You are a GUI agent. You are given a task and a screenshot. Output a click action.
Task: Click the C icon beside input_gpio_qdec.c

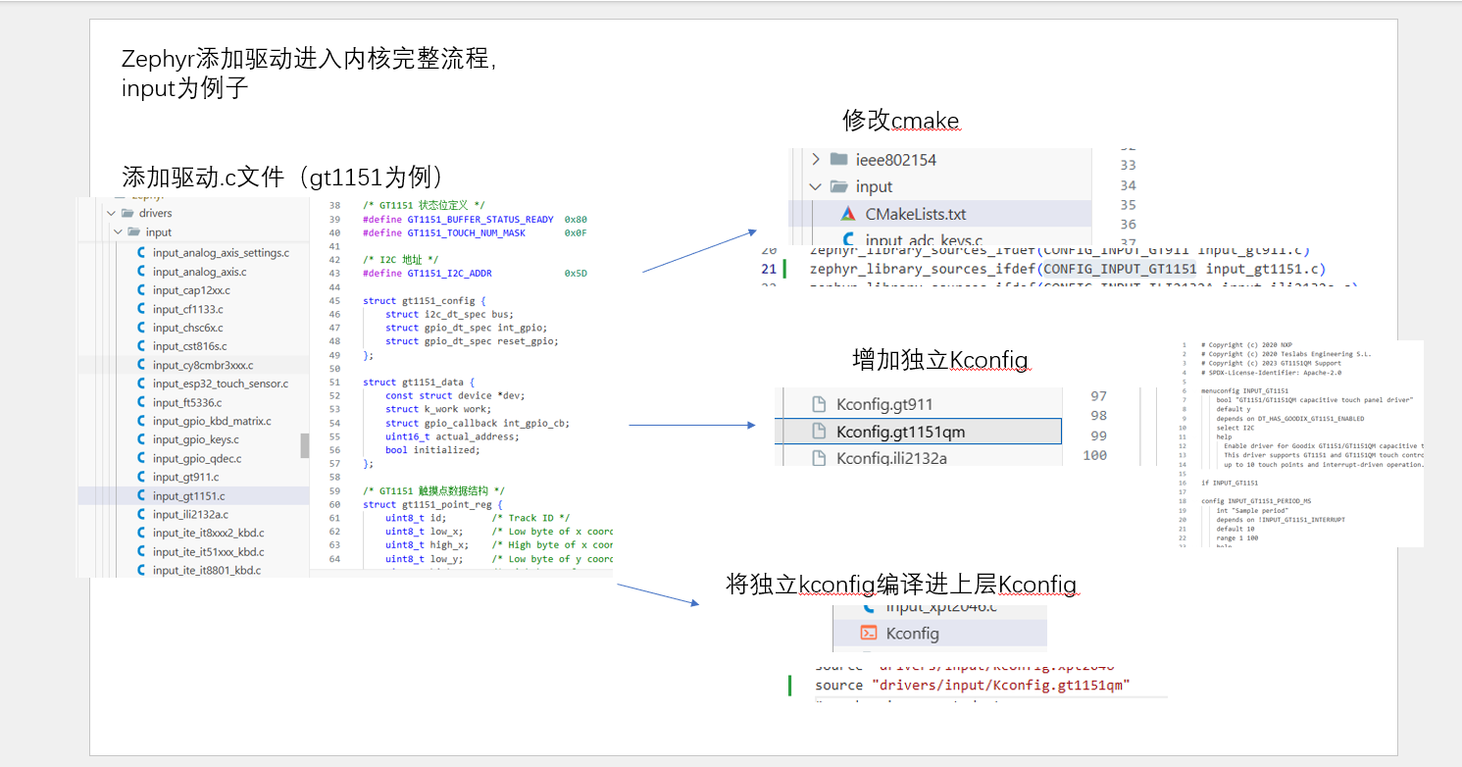(143, 458)
